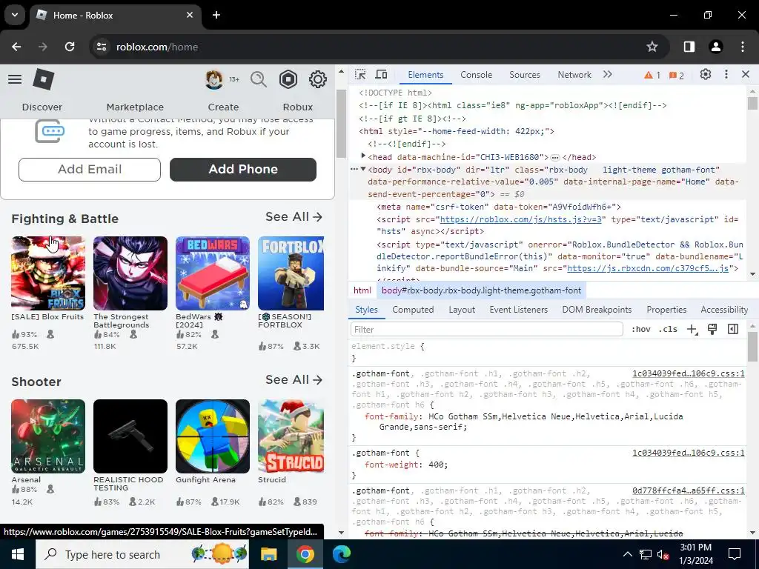Open the Properties tab
759x569 pixels.
666,310
